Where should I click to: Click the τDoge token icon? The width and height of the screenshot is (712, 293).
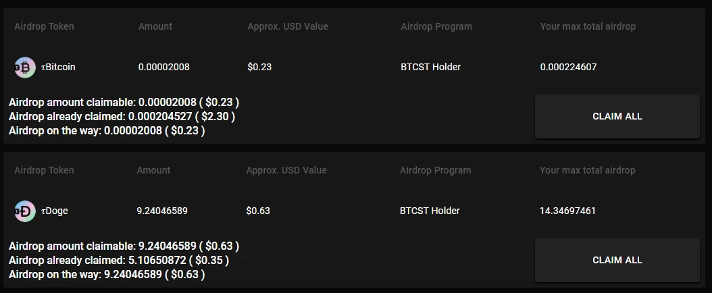25,211
